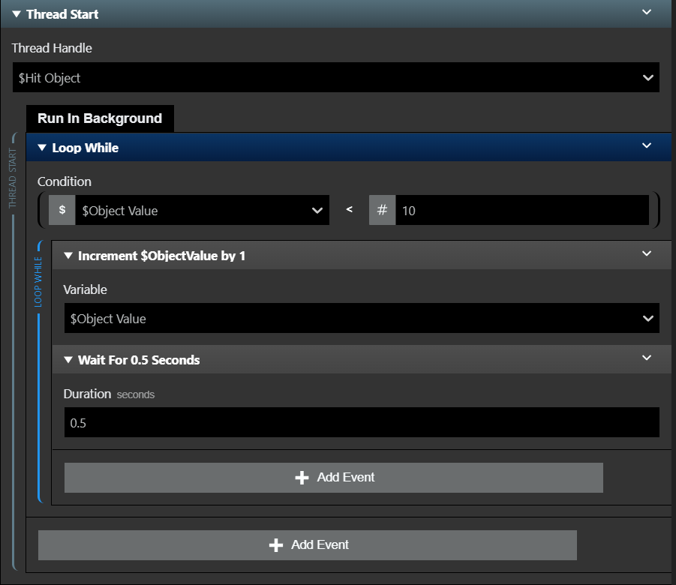The image size is (676, 585).
Task: Click the Duration seconds label
Action: (109, 394)
